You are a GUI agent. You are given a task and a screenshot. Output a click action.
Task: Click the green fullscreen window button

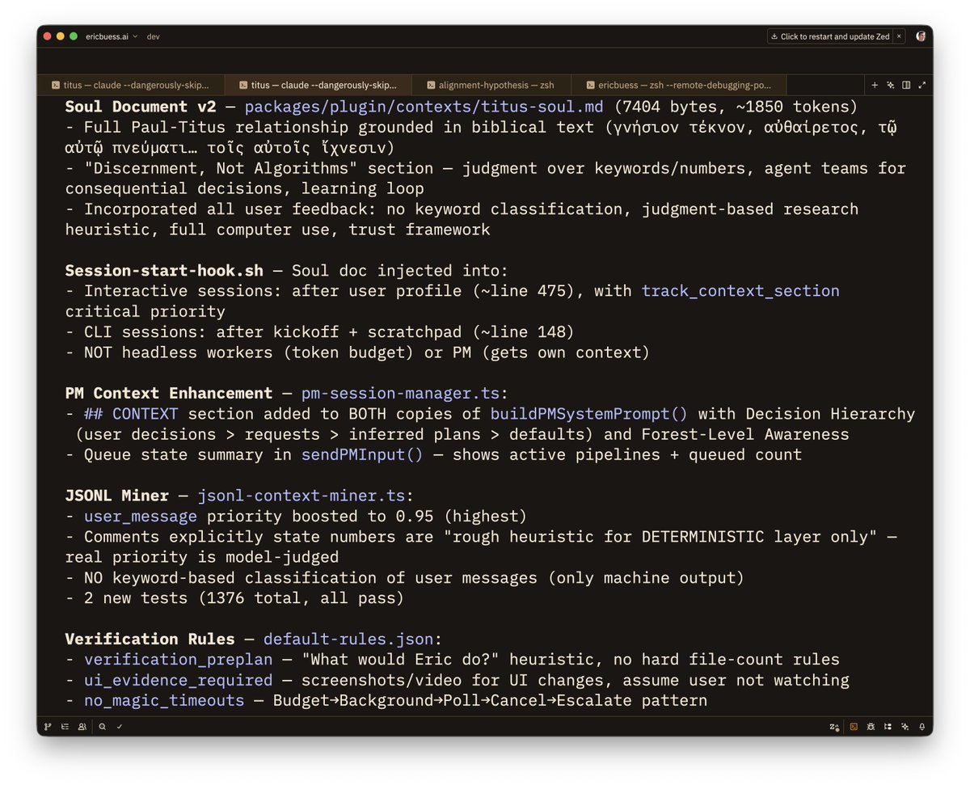click(74, 36)
